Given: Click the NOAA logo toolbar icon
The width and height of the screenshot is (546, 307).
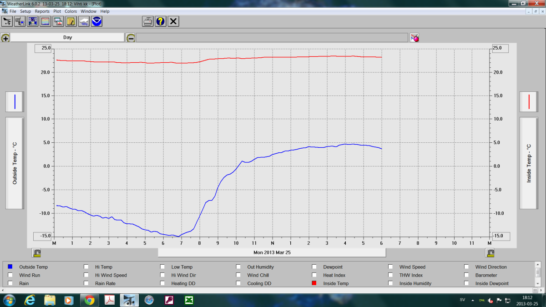Looking at the screenshot, I should pos(96,21).
